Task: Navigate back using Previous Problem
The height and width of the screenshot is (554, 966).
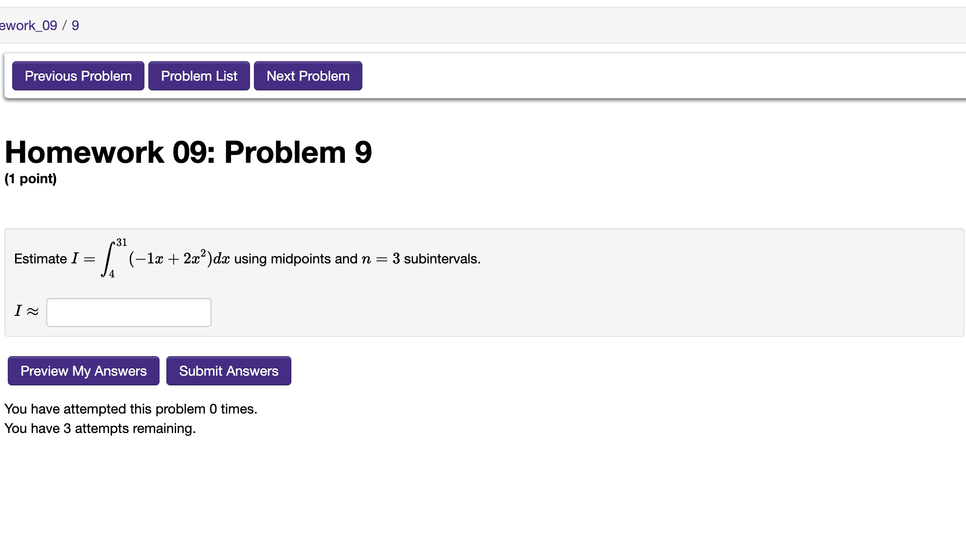Action: tap(77, 76)
